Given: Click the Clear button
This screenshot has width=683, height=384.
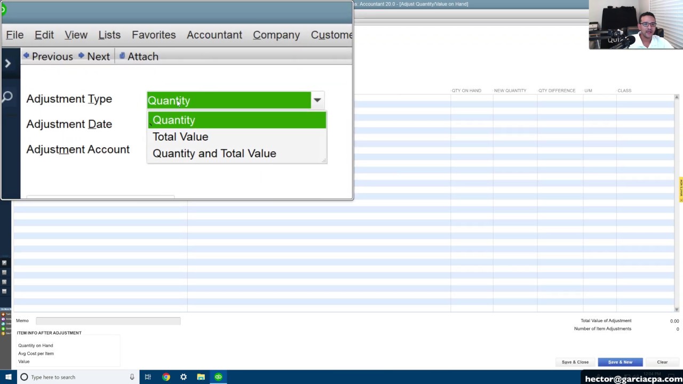Looking at the screenshot, I should click(x=662, y=362).
